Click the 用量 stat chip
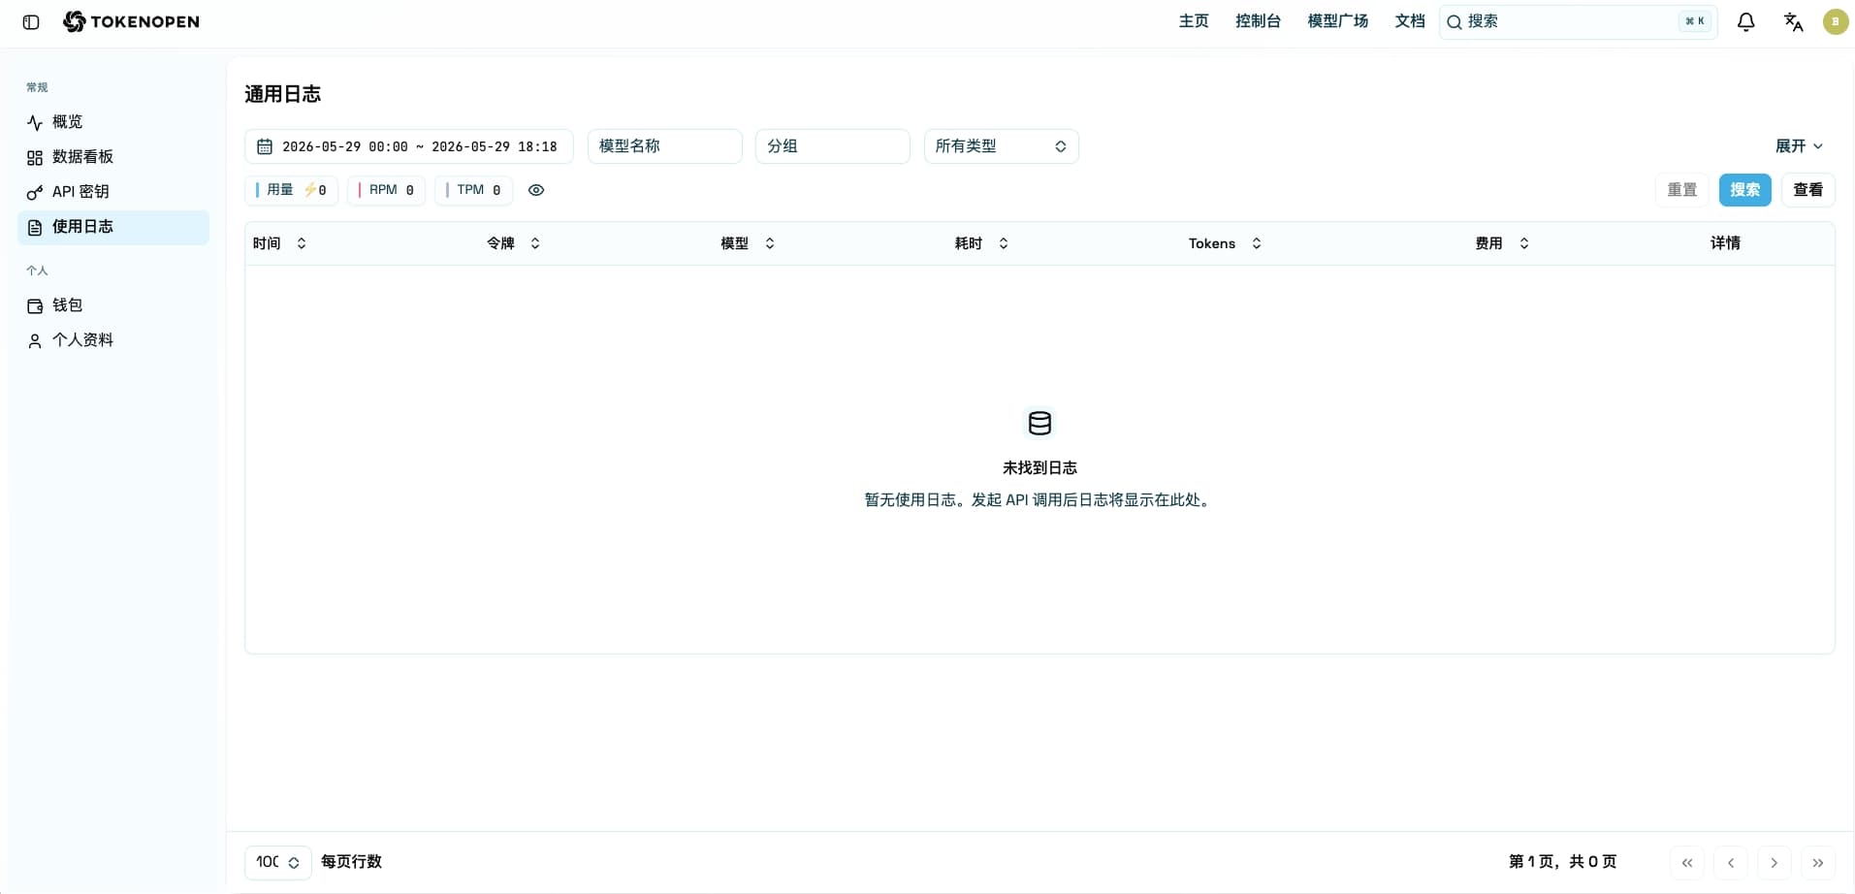 click(291, 190)
